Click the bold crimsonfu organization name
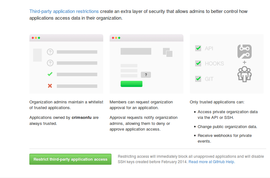The width and height of the screenshot is (270, 178). tap(81, 118)
